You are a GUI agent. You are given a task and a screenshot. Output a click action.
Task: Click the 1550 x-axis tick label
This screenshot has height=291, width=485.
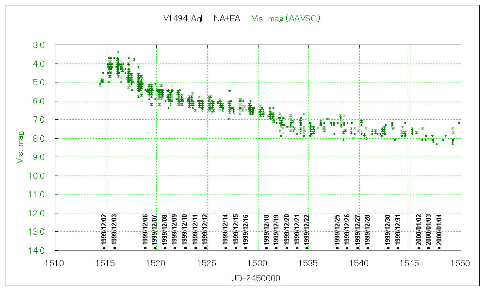460,263
